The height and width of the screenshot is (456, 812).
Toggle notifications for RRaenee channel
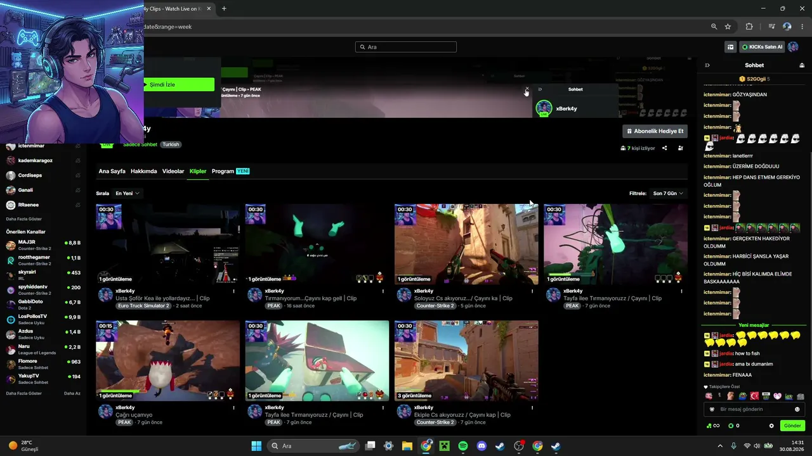click(x=78, y=205)
